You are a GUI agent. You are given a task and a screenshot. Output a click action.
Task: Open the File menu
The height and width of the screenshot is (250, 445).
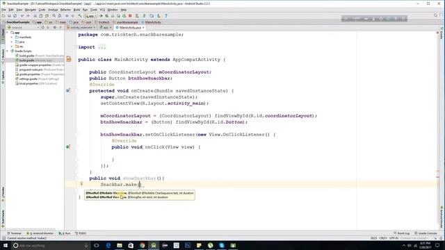(x=3, y=10)
